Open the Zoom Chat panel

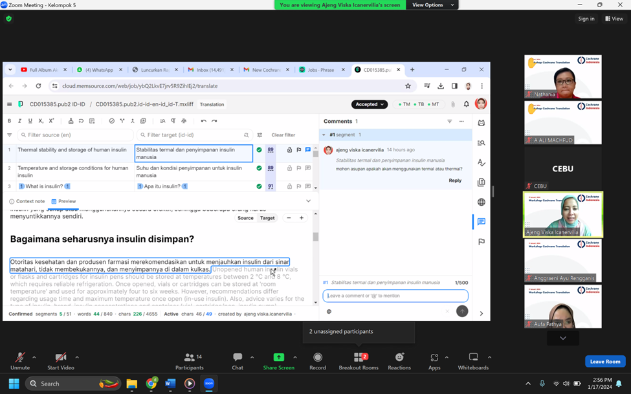click(x=238, y=358)
